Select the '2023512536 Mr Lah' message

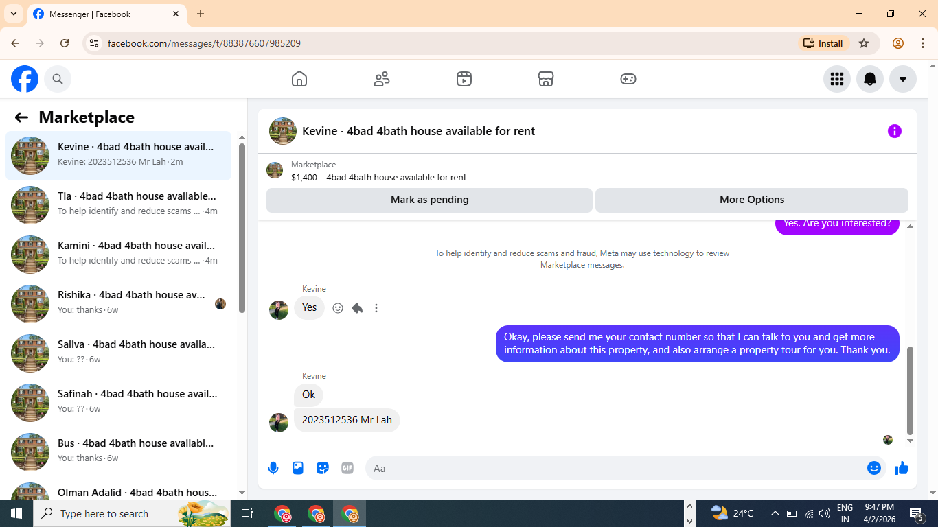coord(347,420)
